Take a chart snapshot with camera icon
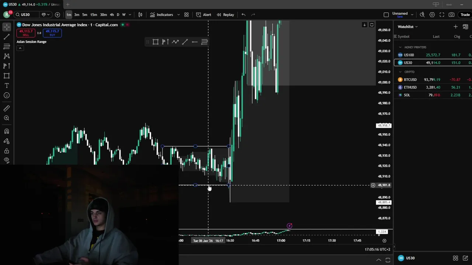472x265 pixels. [x=452, y=15]
